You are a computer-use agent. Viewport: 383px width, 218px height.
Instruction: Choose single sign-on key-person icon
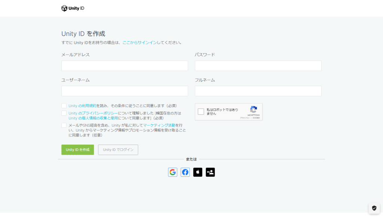coord(210,172)
